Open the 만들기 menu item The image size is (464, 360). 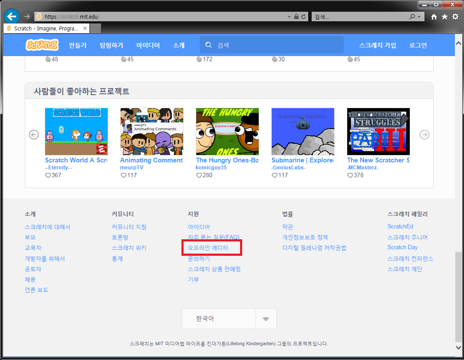pyautogui.click(x=78, y=45)
